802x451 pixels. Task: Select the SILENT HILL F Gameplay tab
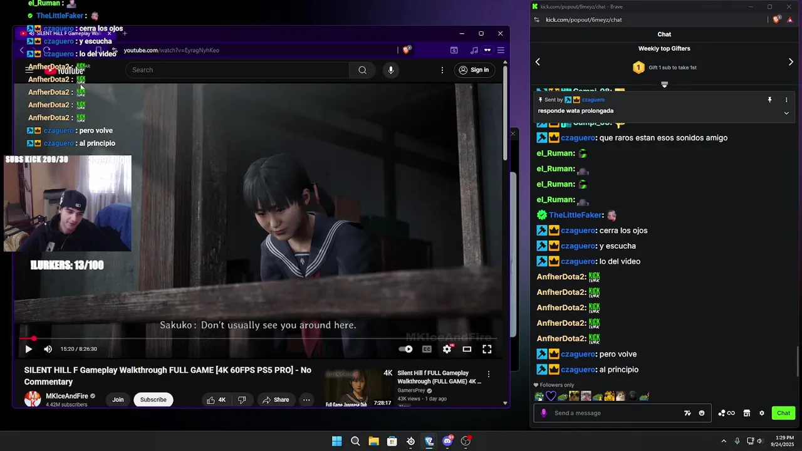(x=65, y=33)
